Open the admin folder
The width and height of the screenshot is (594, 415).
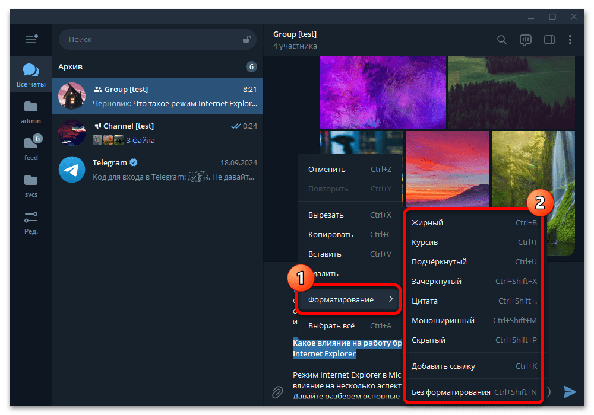click(31, 112)
